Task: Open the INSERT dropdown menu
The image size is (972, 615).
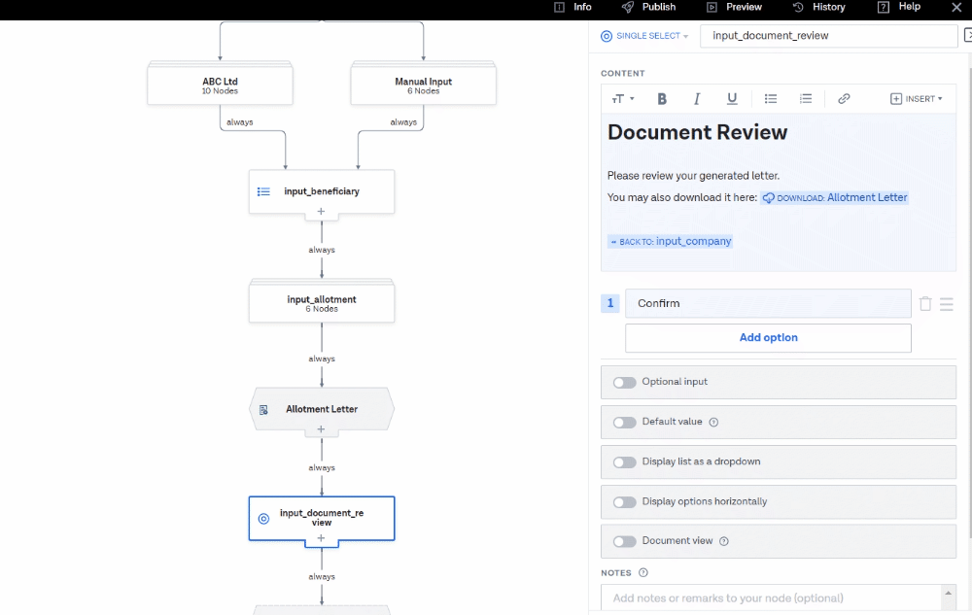Action: 917,99
